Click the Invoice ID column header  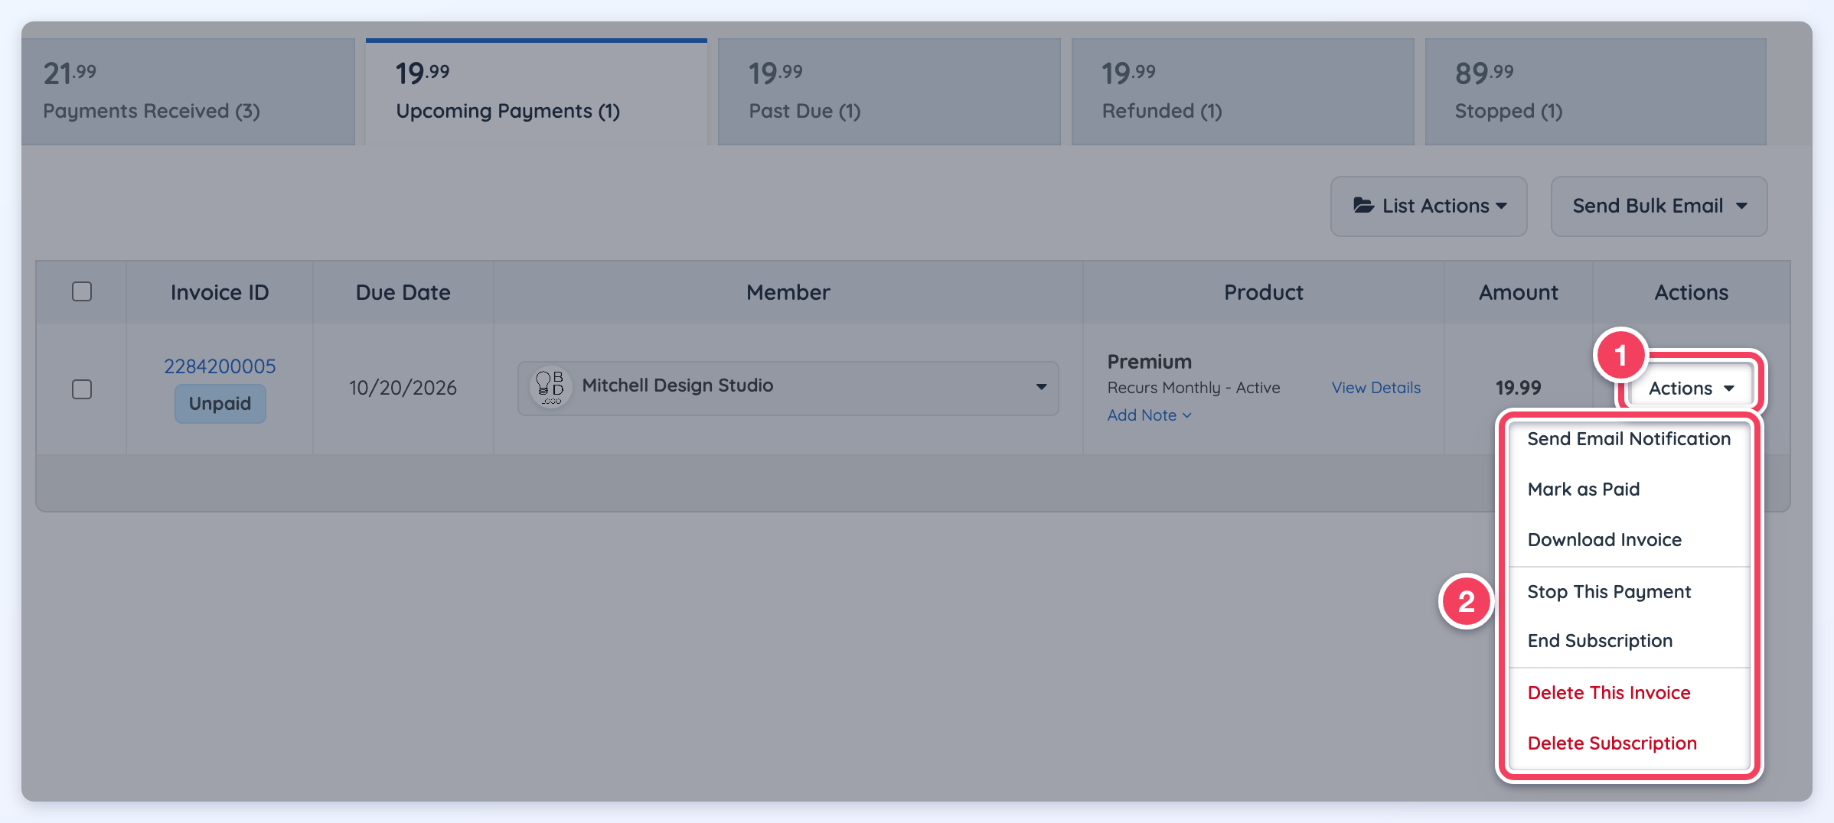220,292
